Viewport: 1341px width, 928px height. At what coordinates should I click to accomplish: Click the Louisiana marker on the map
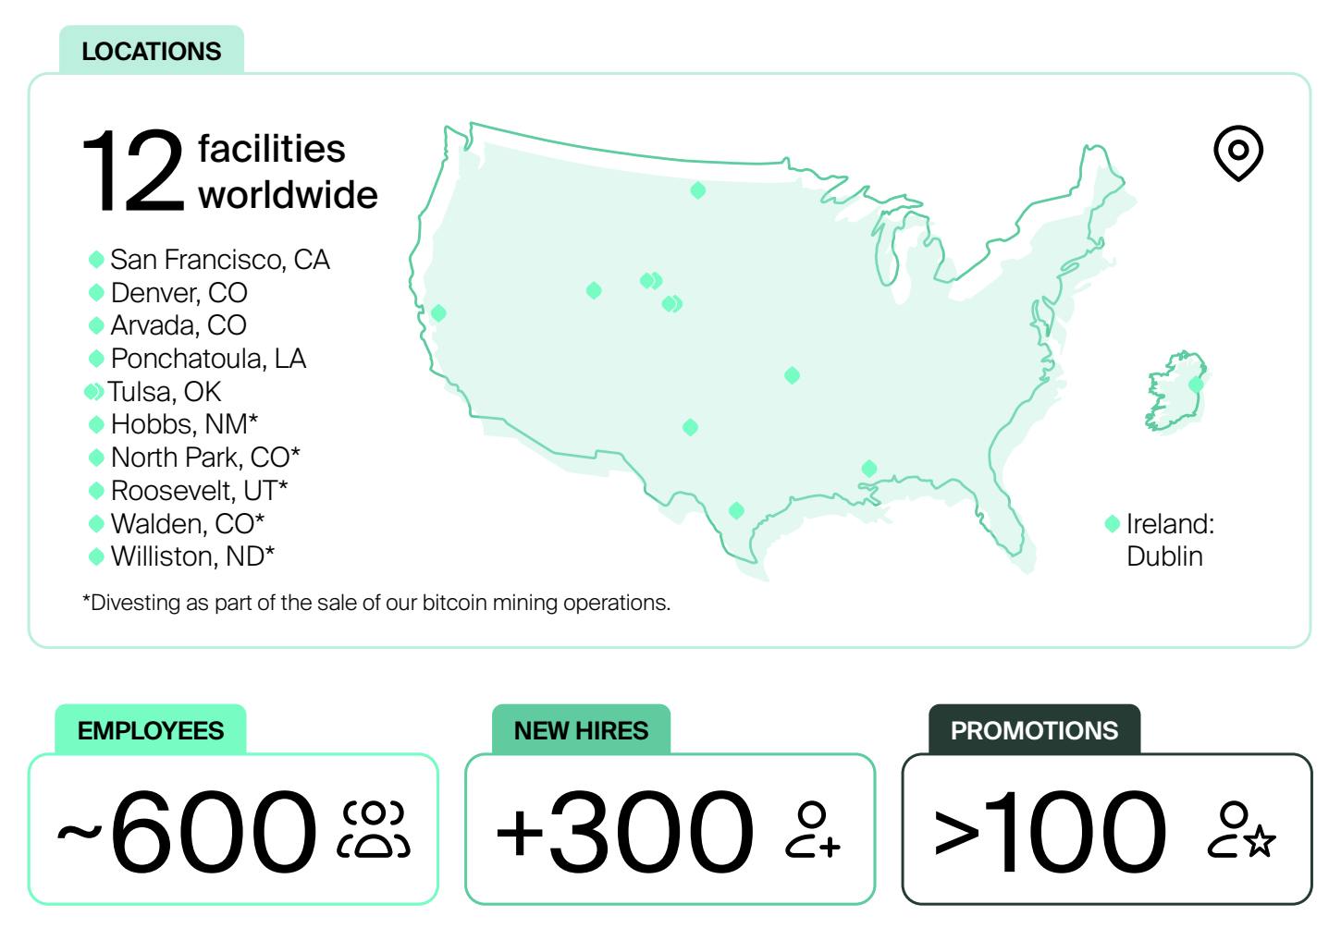[x=868, y=469]
